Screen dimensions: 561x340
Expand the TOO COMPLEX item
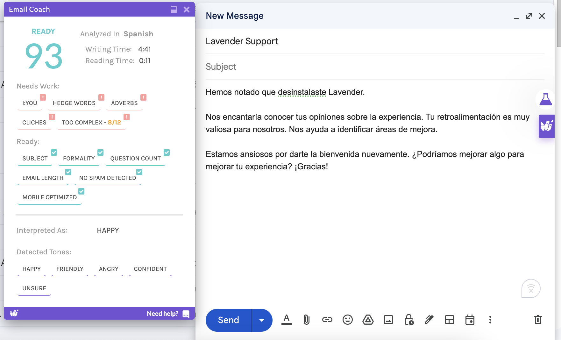[91, 123]
